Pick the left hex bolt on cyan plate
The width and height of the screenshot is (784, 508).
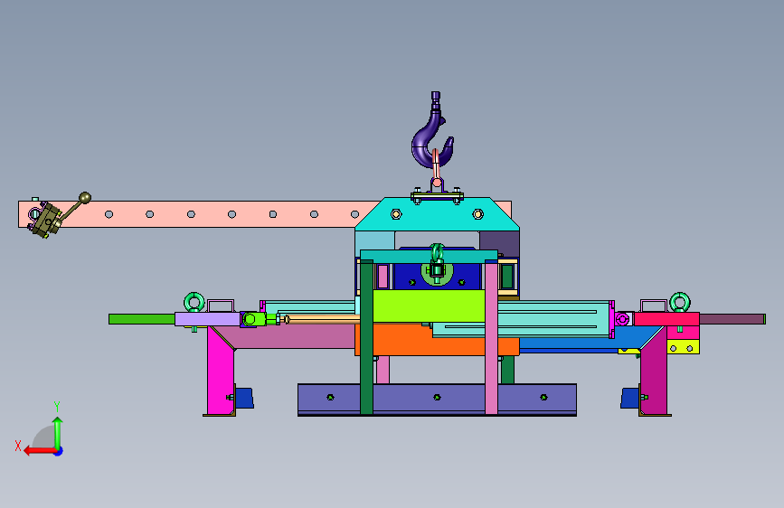click(x=396, y=214)
